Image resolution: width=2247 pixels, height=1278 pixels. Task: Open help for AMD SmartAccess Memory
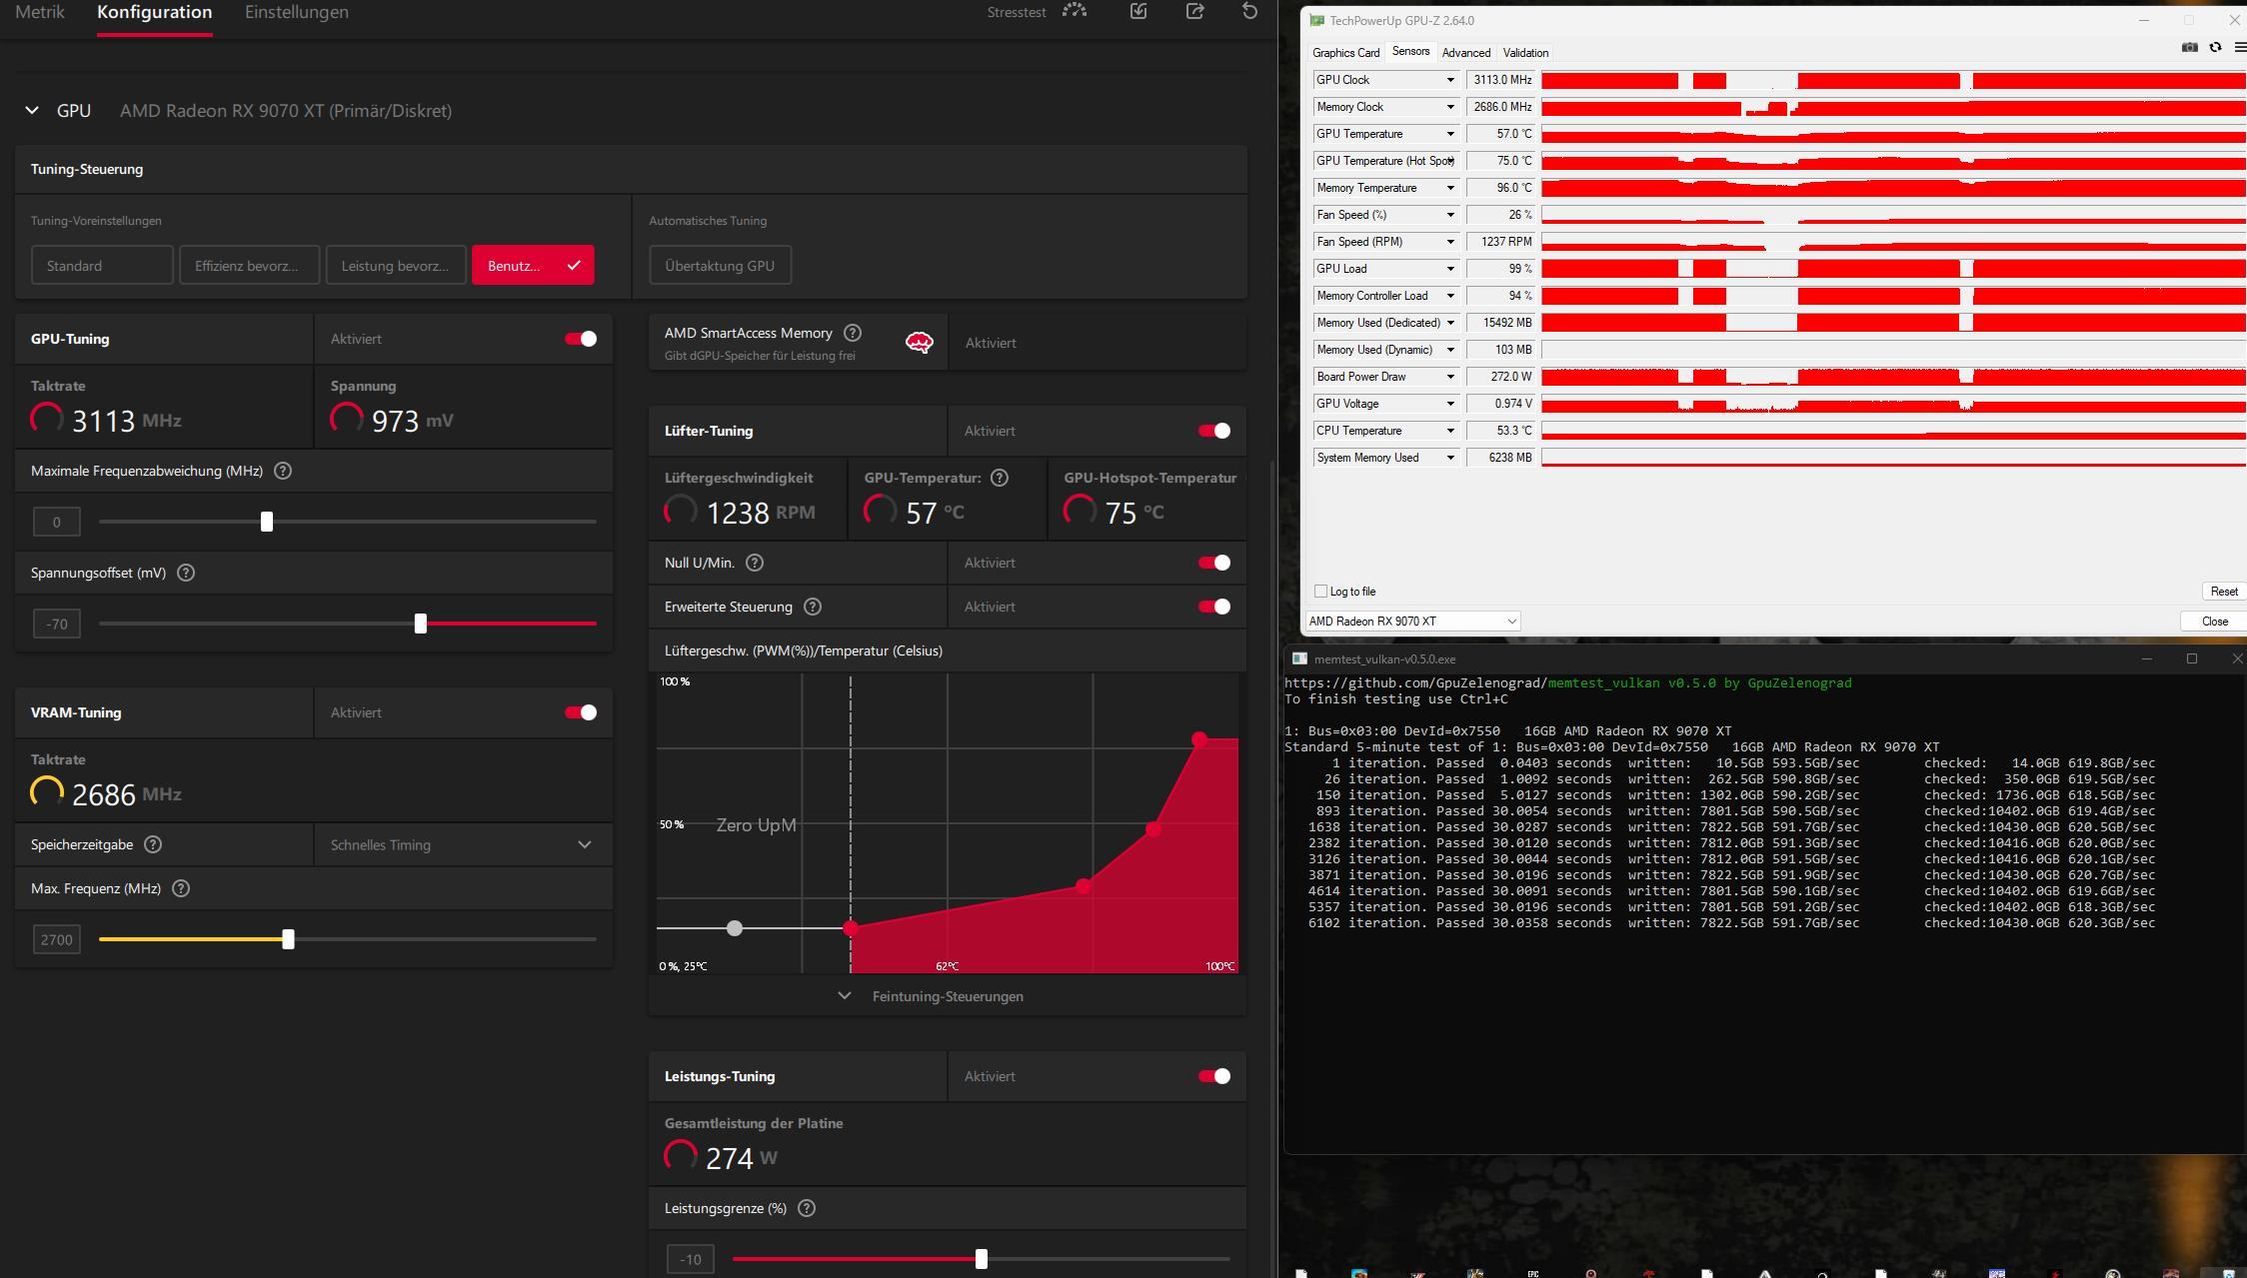point(853,333)
